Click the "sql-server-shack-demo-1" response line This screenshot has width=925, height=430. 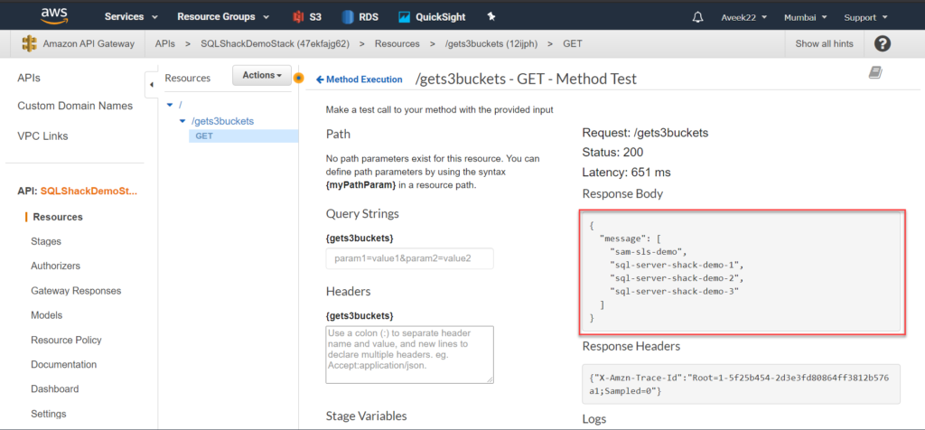point(677,265)
